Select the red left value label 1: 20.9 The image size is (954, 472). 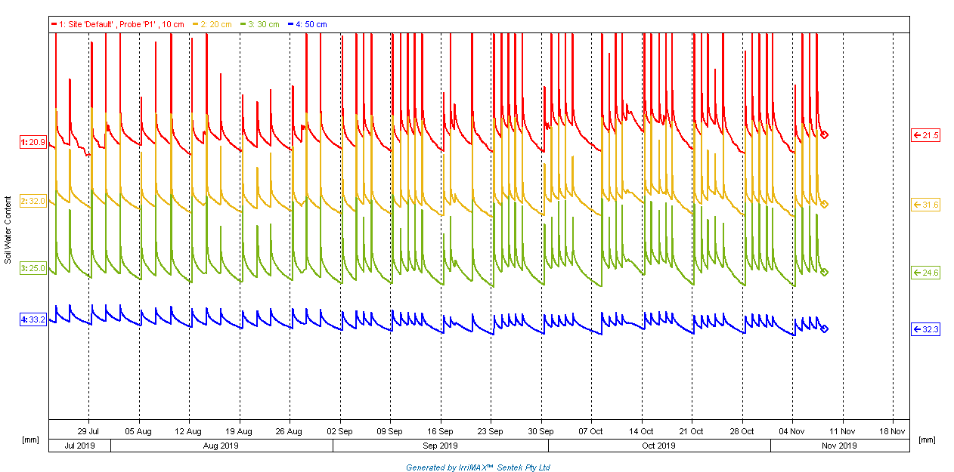(x=33, y=142)
